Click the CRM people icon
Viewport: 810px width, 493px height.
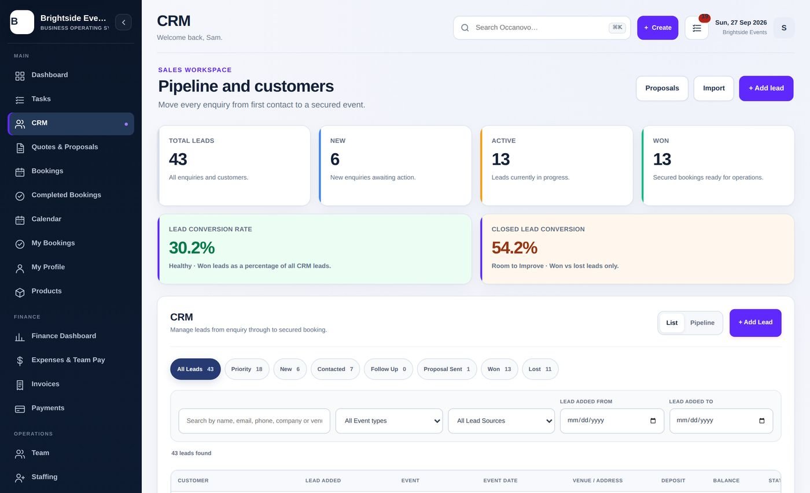(x=20, y=124)
